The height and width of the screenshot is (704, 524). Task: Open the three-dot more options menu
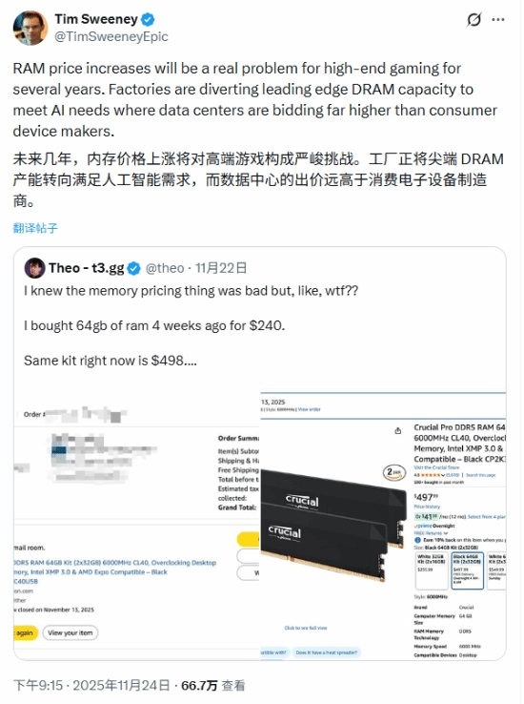[498, 20]
